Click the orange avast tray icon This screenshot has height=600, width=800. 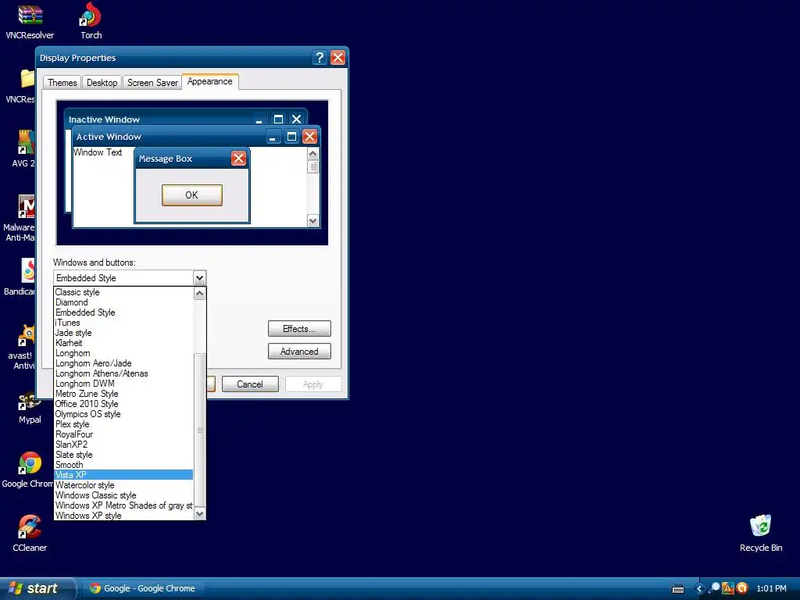tap(742, 588)
